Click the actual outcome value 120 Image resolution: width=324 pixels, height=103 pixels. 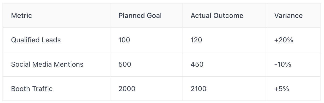tap(196, 40)
